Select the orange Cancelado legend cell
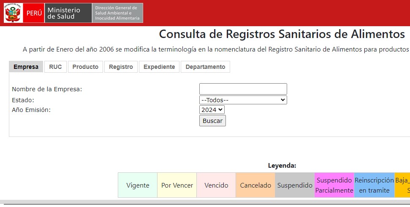The image size is (410, 207). pyautogui.click(x=255, y=185)
